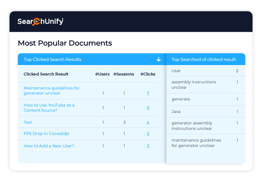Select the Java search term
This screenshot has height=181, width=261.
coord(206,111)
